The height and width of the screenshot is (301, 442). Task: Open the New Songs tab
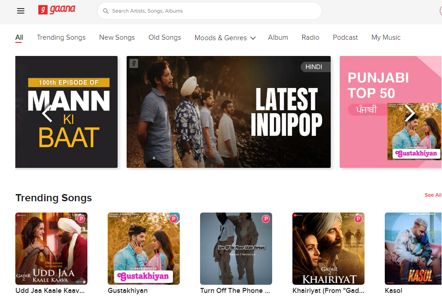[117, 37]
